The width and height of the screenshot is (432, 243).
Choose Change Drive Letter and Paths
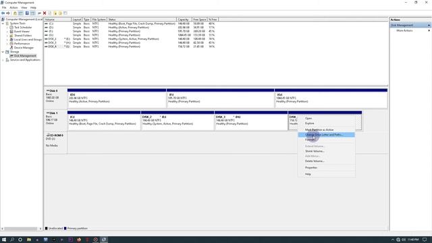[x=326, y=135]
